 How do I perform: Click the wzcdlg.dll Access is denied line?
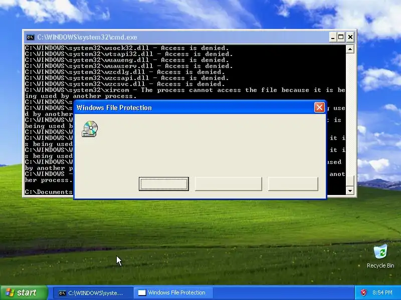(125, 72)
